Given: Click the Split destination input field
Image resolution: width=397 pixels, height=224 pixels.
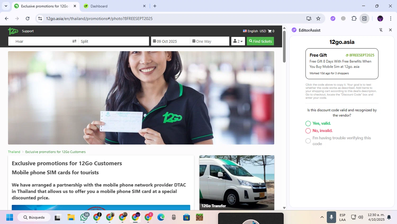Looking at the screenshot, I should pos(114,41).
